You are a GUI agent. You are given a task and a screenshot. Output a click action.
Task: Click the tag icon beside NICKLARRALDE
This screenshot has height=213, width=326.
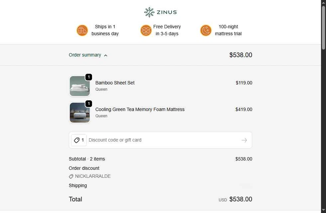coord(71,176)
